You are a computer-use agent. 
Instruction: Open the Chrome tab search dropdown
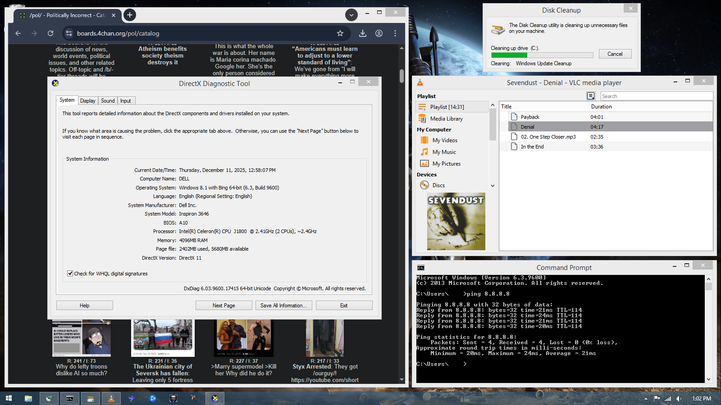point(351,15)
